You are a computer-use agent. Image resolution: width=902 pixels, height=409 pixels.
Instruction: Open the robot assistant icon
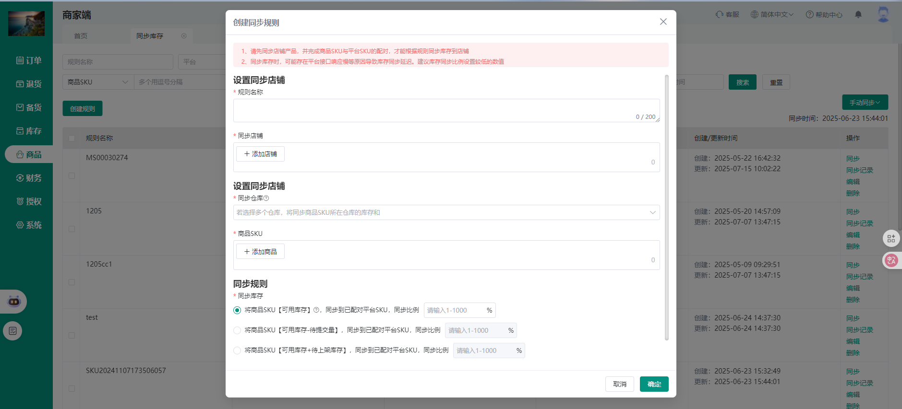(14, 302)
